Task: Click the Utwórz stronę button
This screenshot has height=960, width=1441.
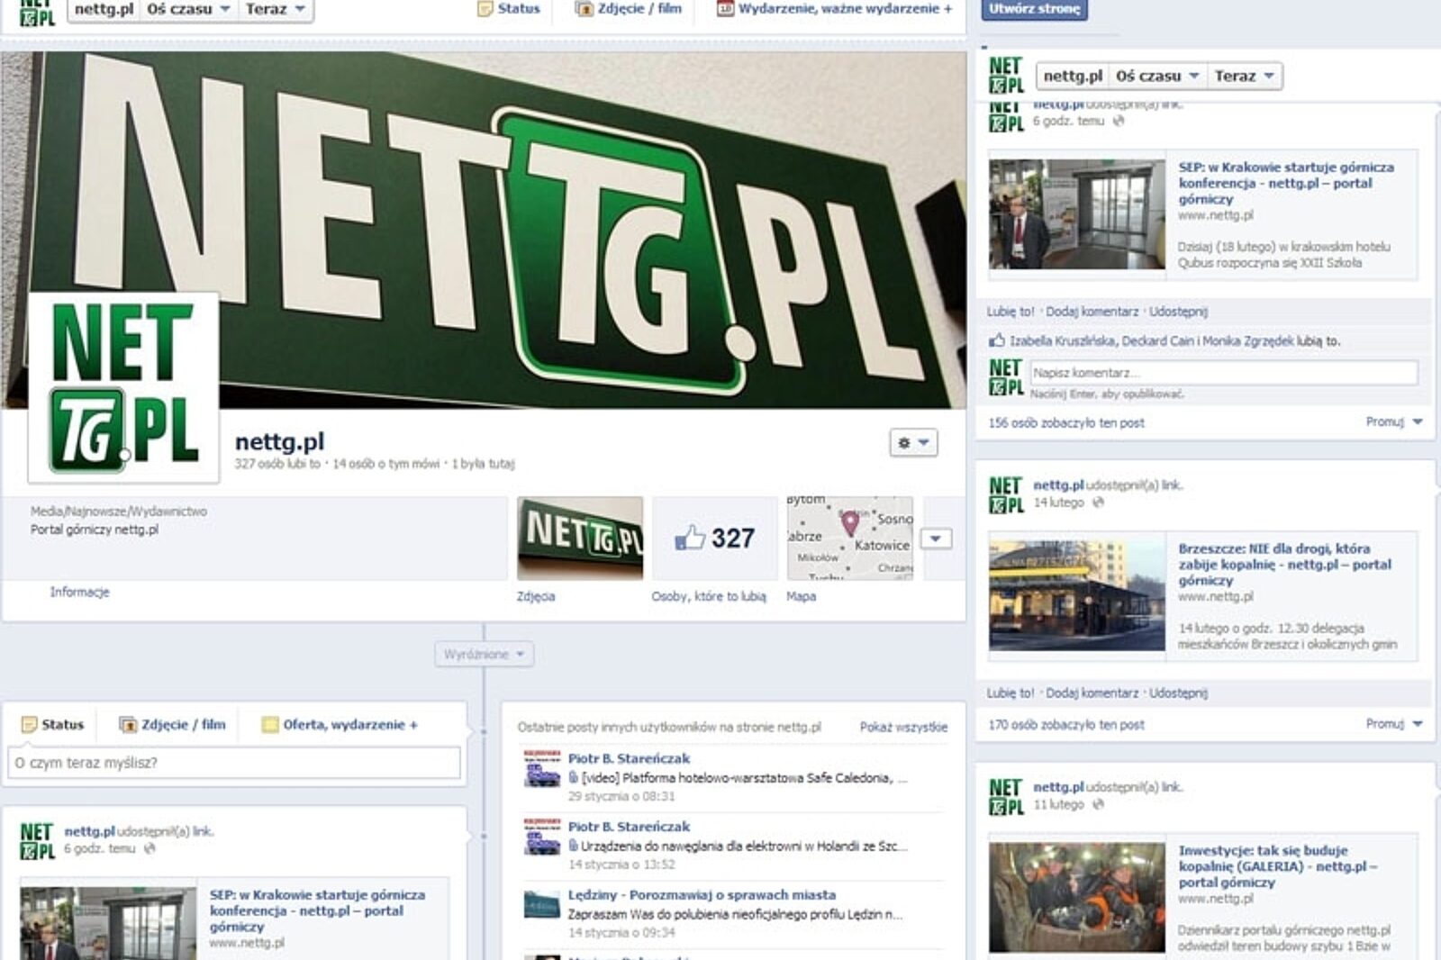Action: point(1034,9)
